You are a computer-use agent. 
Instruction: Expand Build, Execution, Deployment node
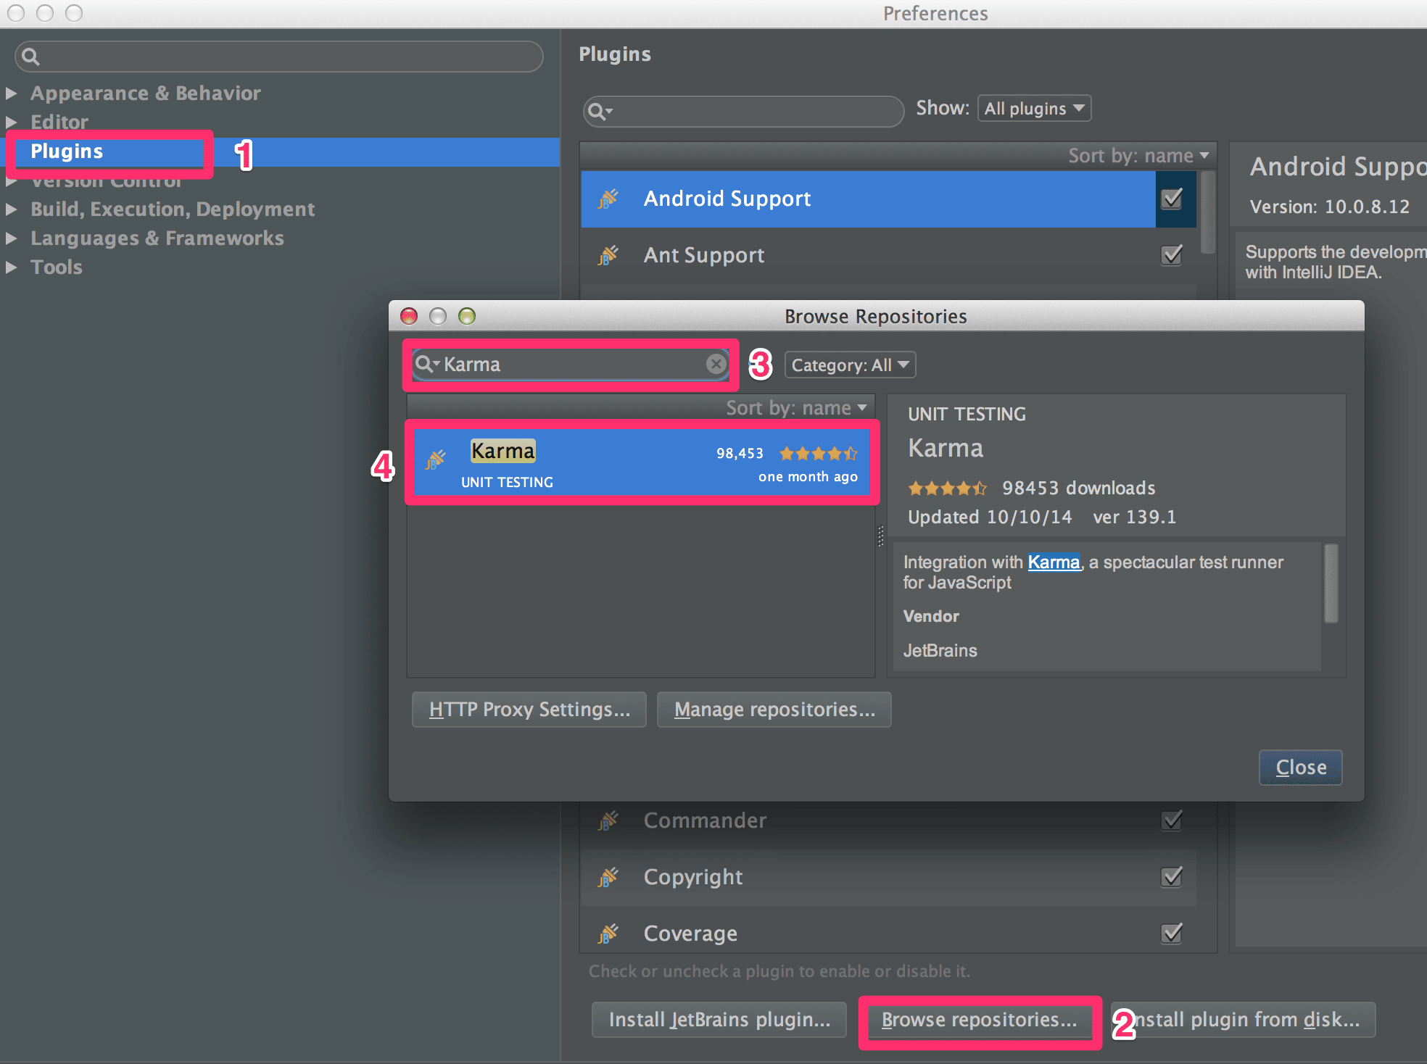pyautogui.click(x=11, y=209)
